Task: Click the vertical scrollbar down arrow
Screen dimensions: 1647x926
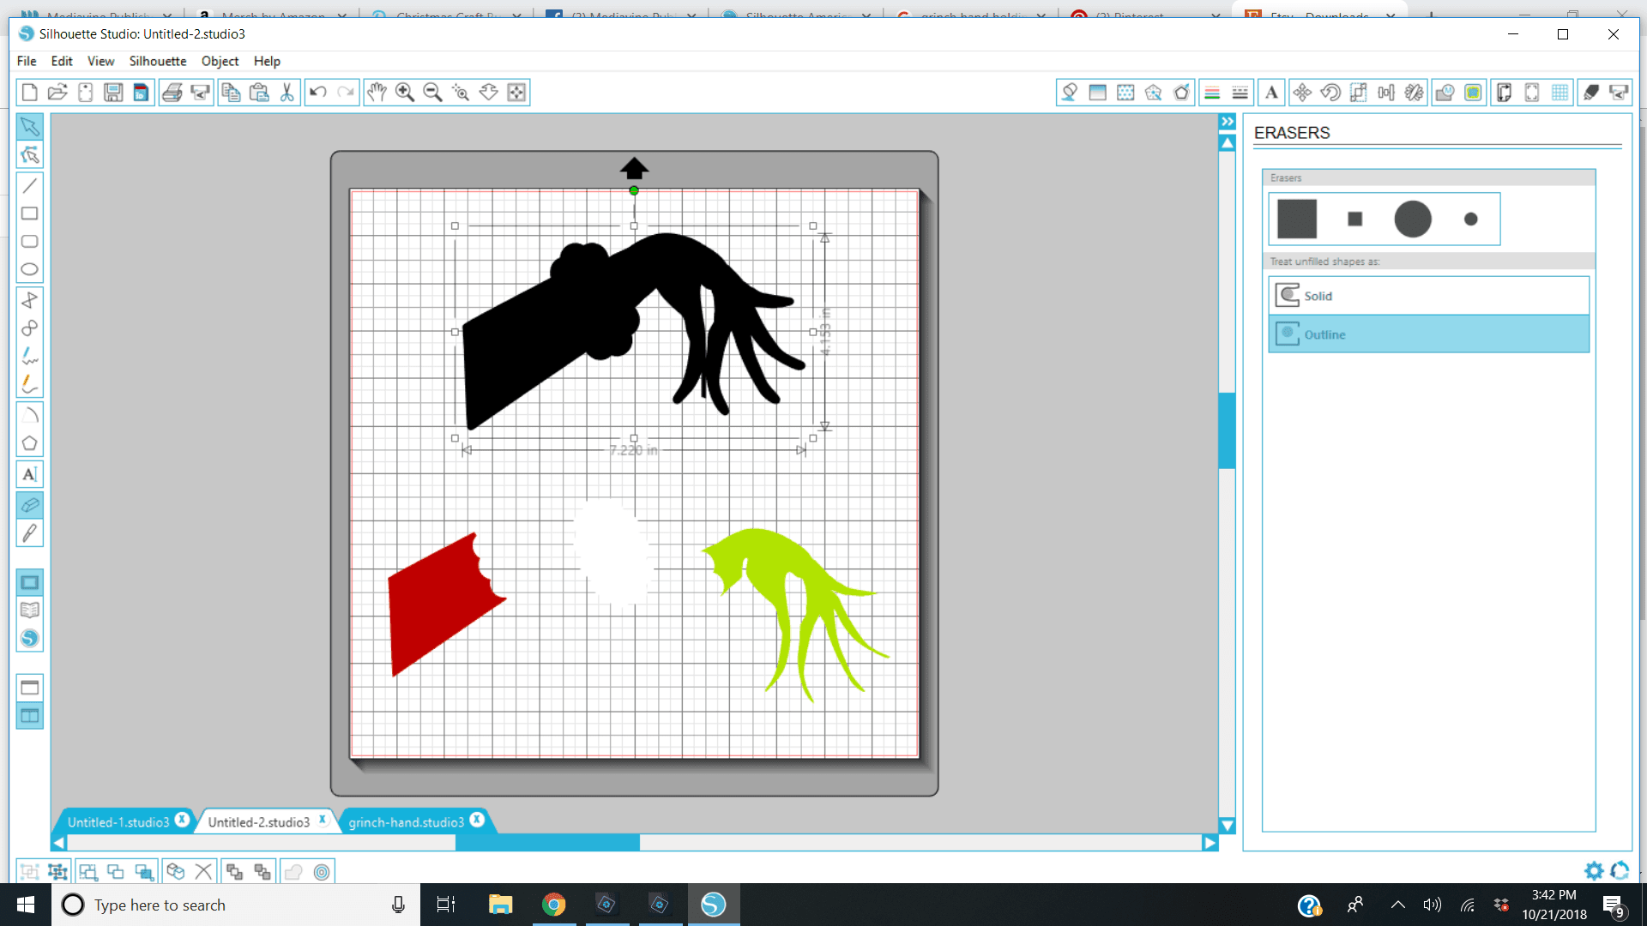Action: 1228,826
